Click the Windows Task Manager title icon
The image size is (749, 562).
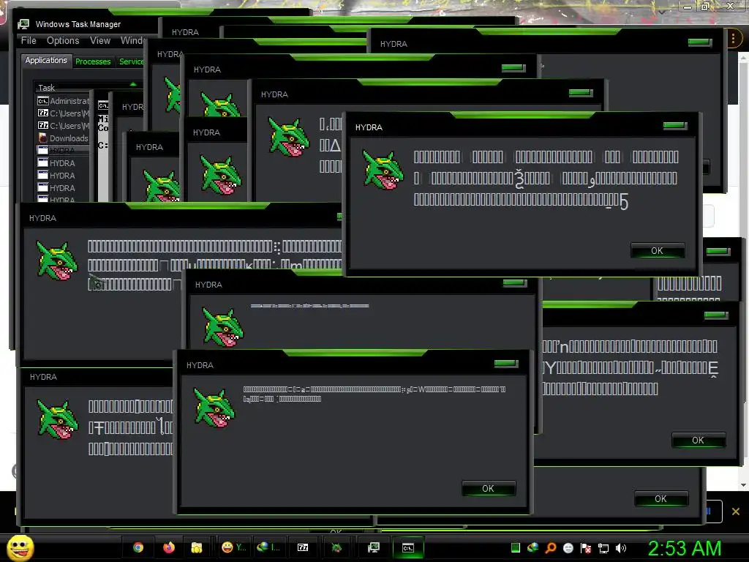pos(23,24)
